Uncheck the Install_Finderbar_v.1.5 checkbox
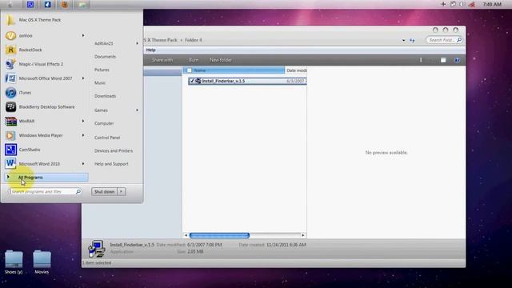 point(192,81)
